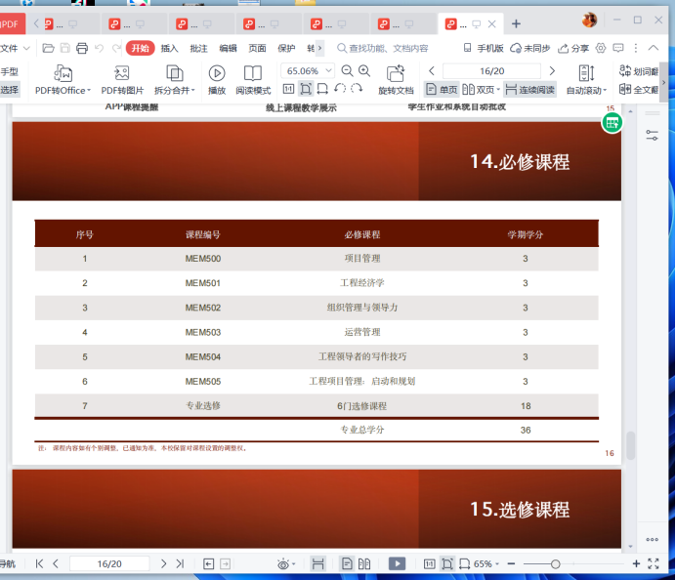
Task: Fit page width in ribbon
Action: coord(322,89)
